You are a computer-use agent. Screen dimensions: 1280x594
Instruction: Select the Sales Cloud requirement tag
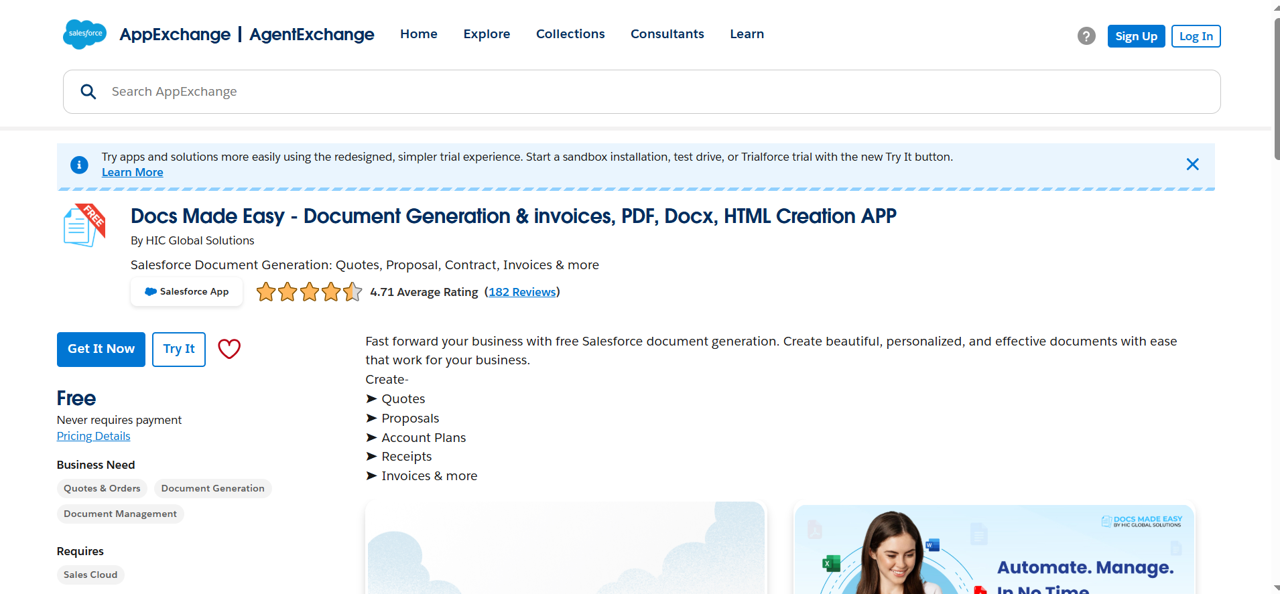coord(90,575)
